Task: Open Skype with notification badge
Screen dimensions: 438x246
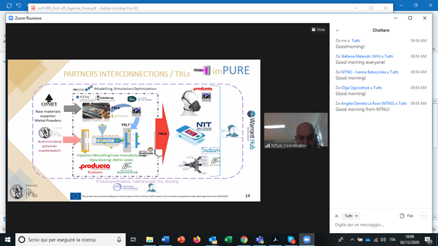Action: tap(291, 240)
